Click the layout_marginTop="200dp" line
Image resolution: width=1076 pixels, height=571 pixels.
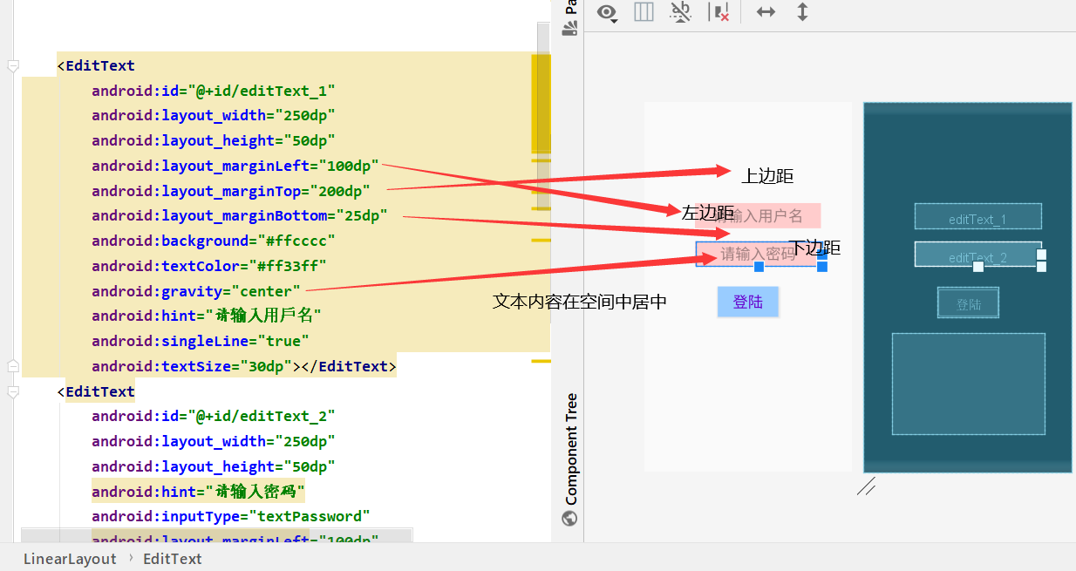point(231,191)
